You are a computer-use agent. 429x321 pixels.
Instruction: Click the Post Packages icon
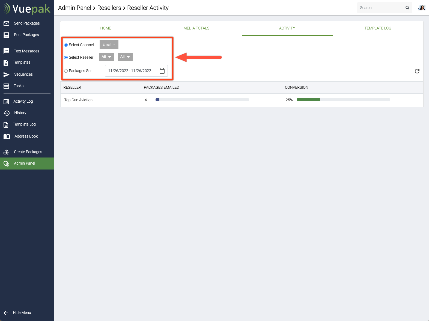pos(6,35)
